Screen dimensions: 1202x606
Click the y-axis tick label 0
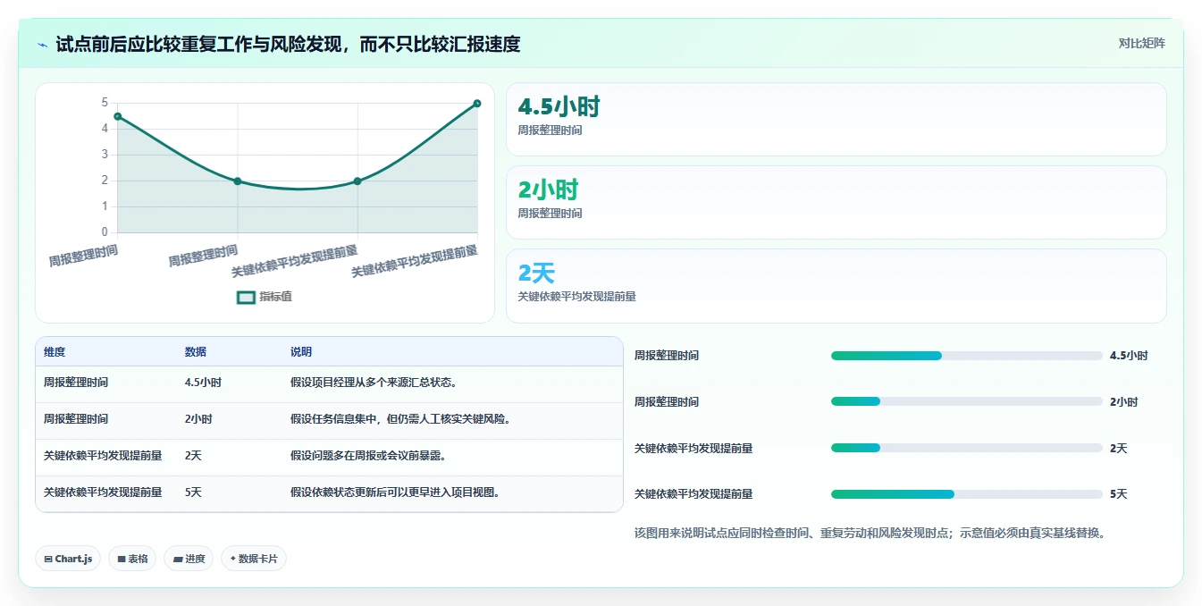tap(105, 232)
